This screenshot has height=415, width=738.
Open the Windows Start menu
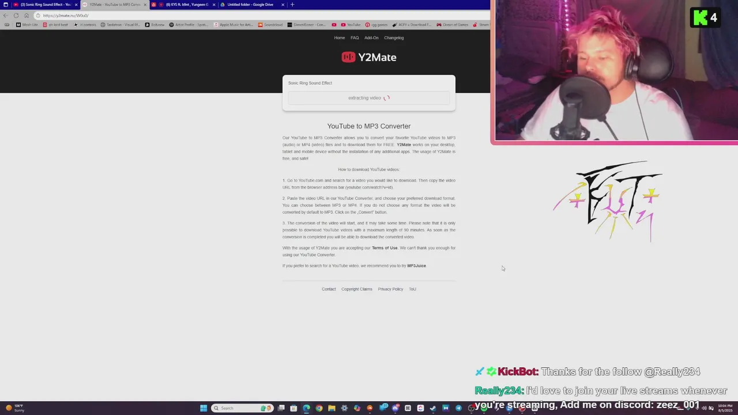(204, 408)
